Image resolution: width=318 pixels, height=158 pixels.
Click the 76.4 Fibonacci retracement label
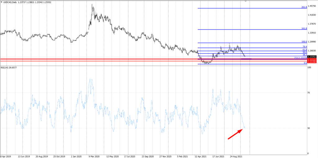pyautogui.click(x=305, y=47)
